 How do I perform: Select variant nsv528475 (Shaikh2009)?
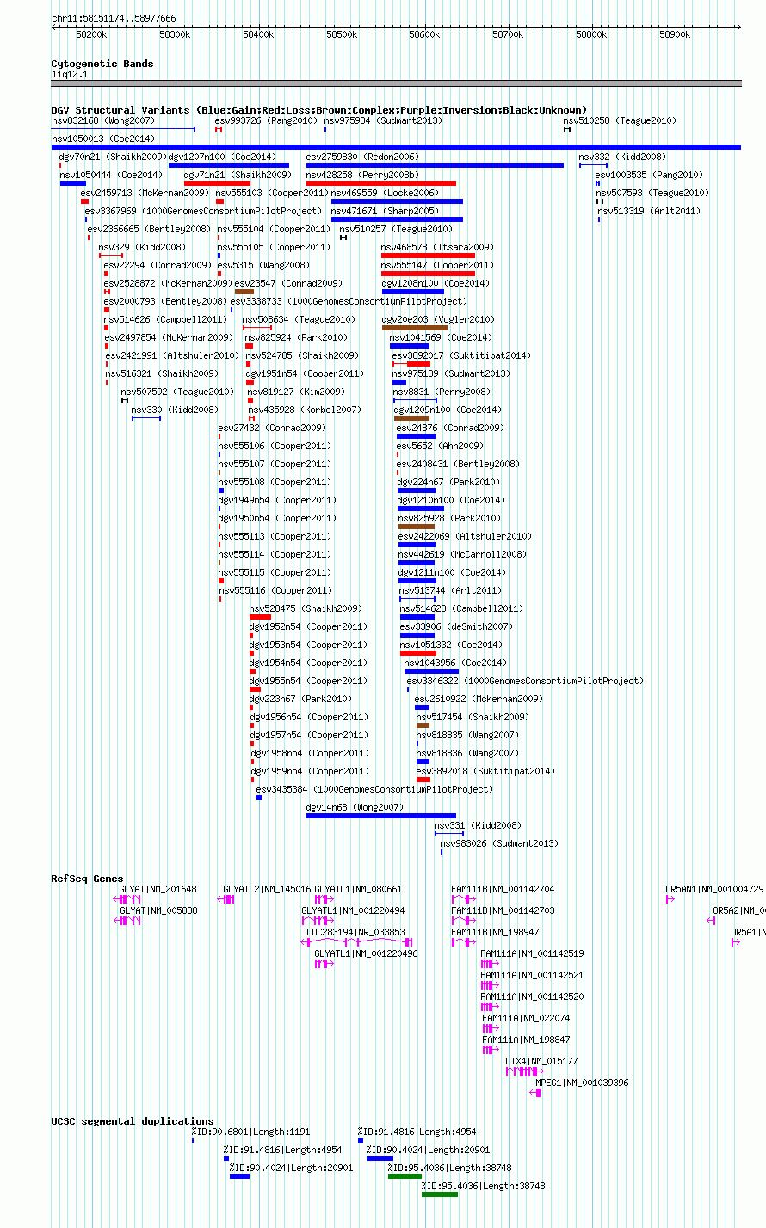tap(306, 609)
